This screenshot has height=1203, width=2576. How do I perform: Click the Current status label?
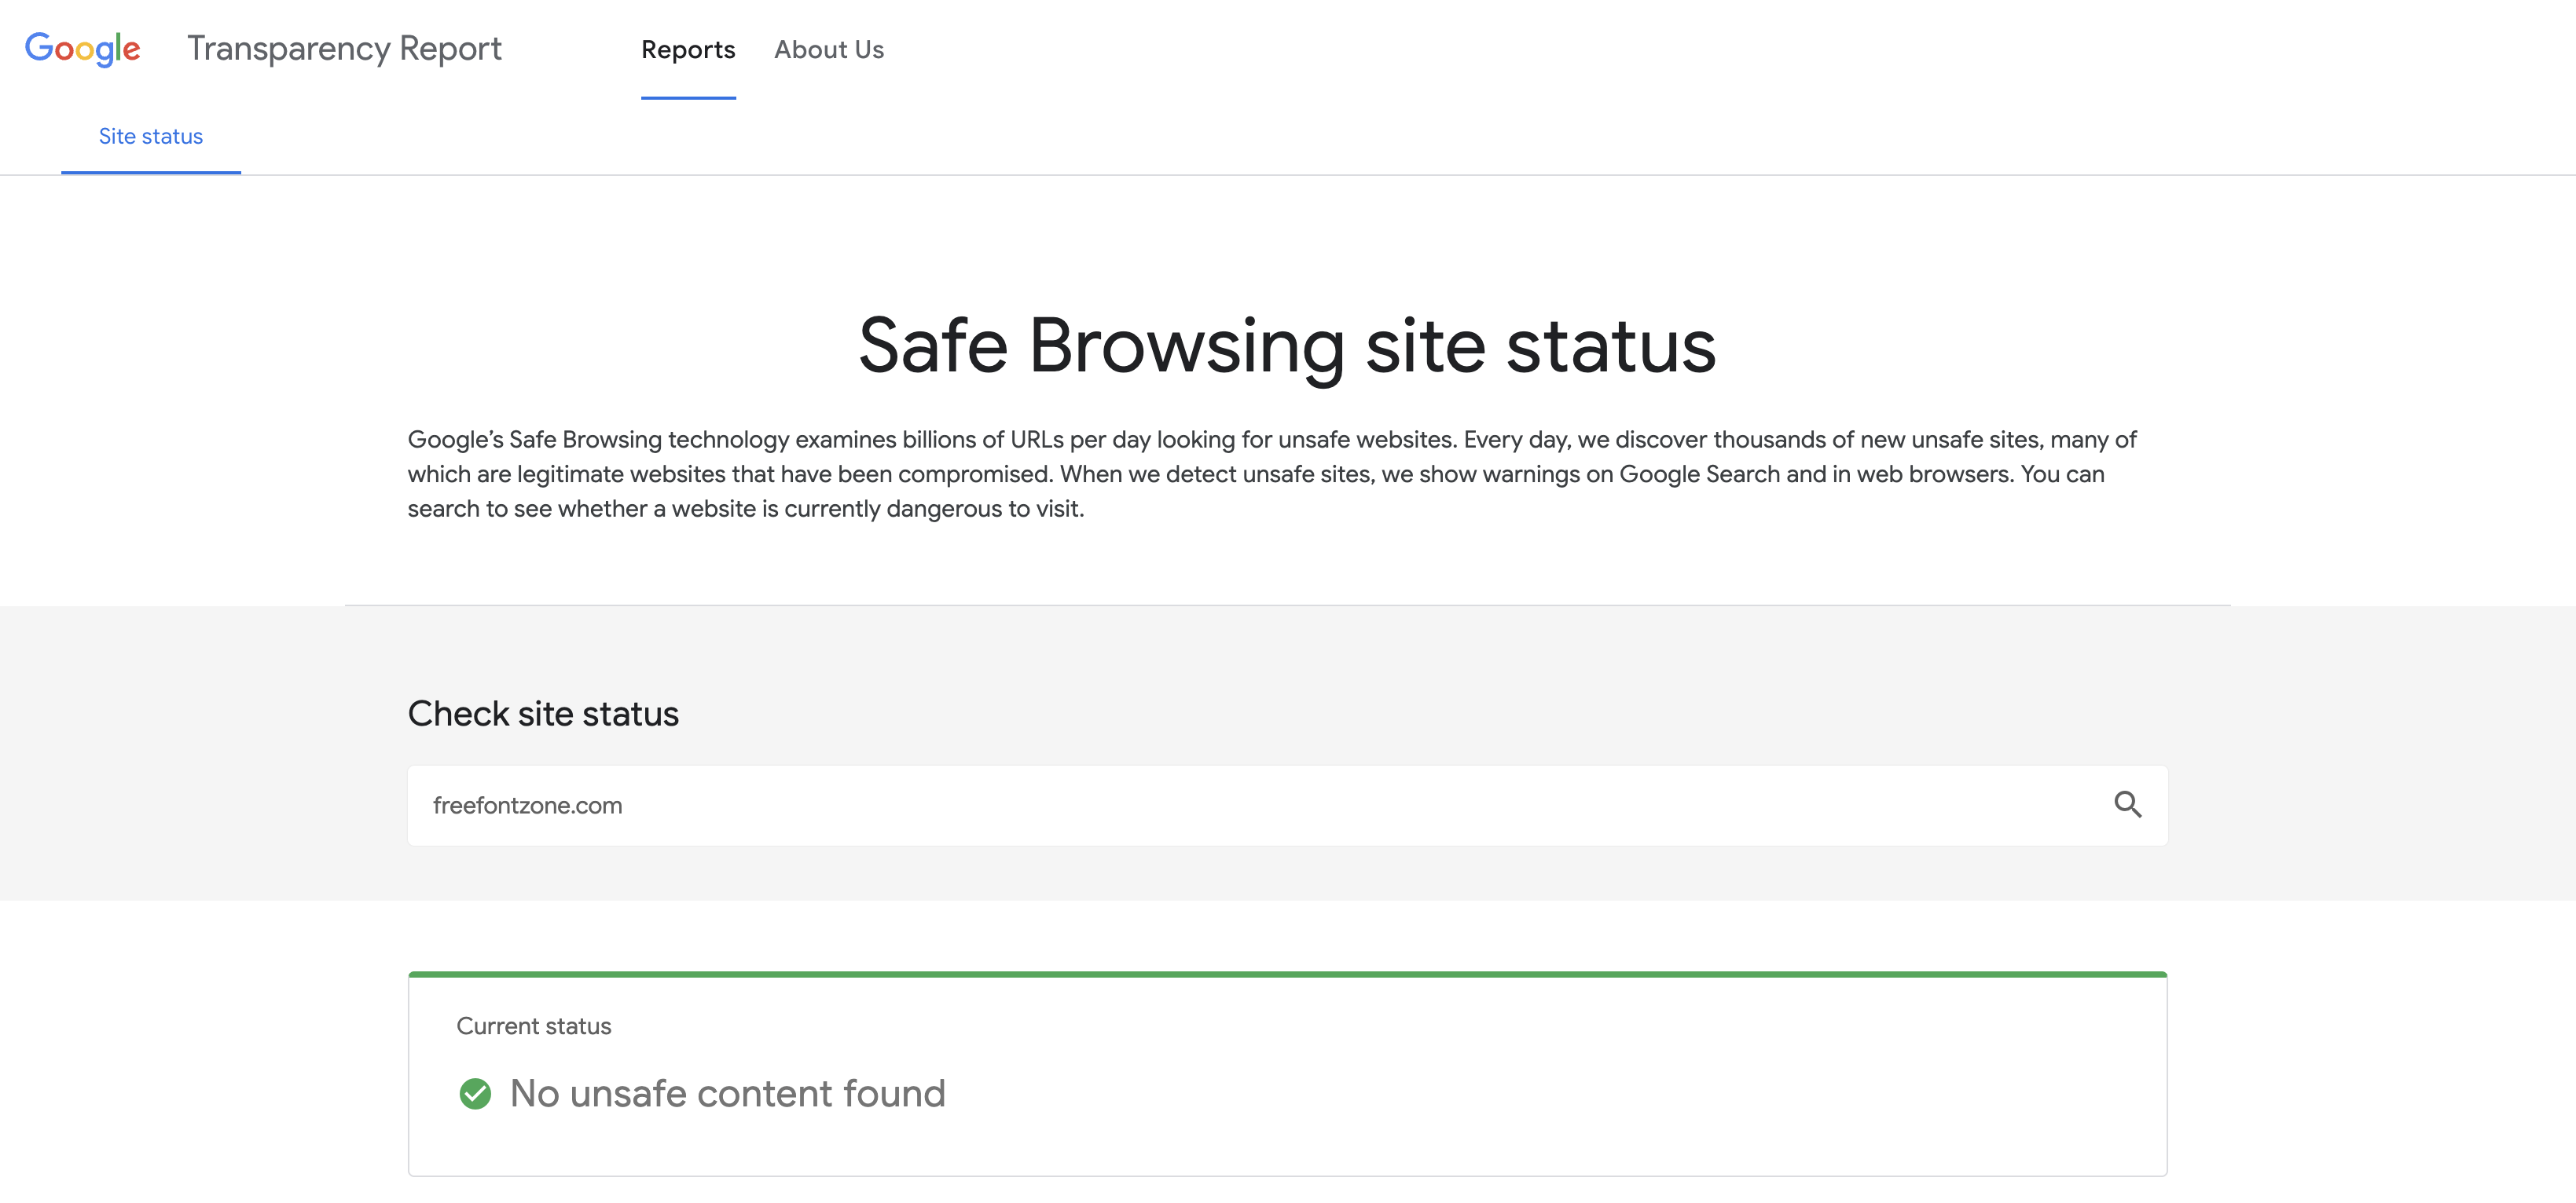[533, 1026]
